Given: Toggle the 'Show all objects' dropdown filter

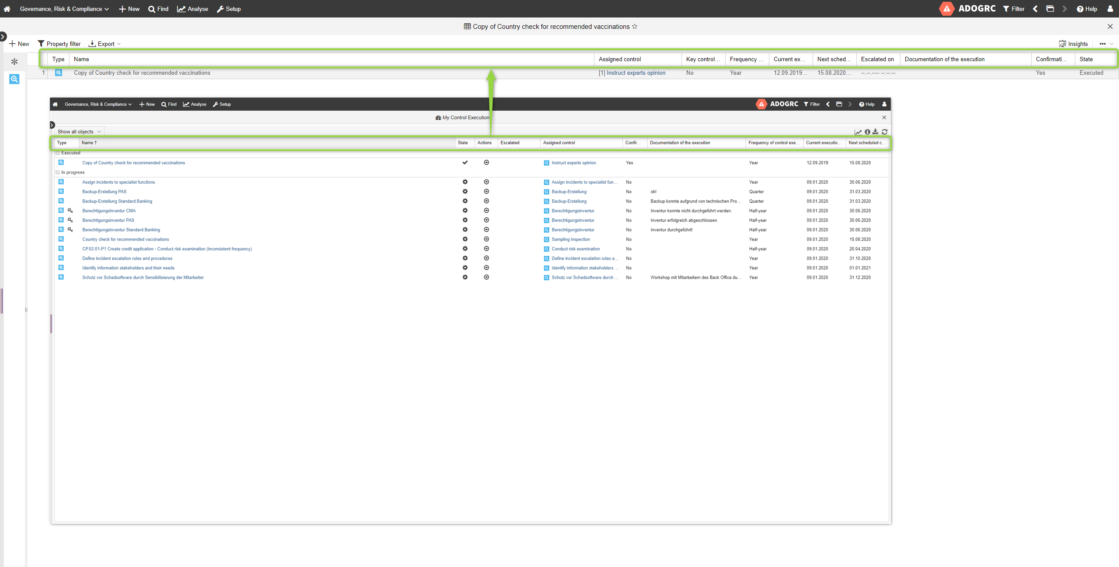Looking at the screenshot, I should pyautogui.click(x=78, y=131).
